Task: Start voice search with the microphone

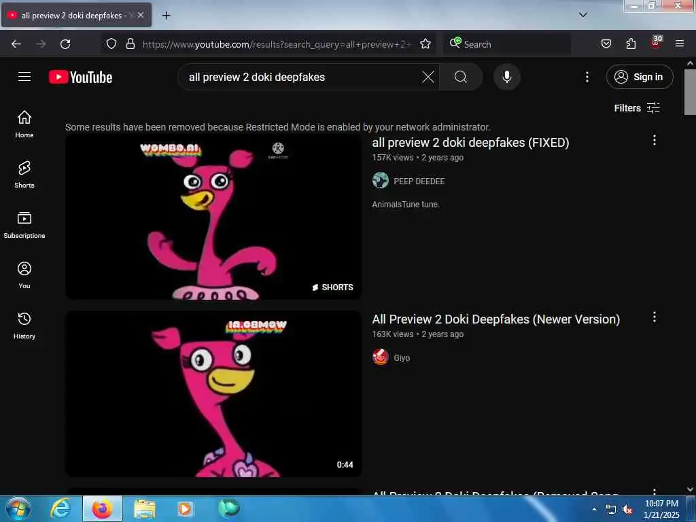Action: [x=506, y=77]
